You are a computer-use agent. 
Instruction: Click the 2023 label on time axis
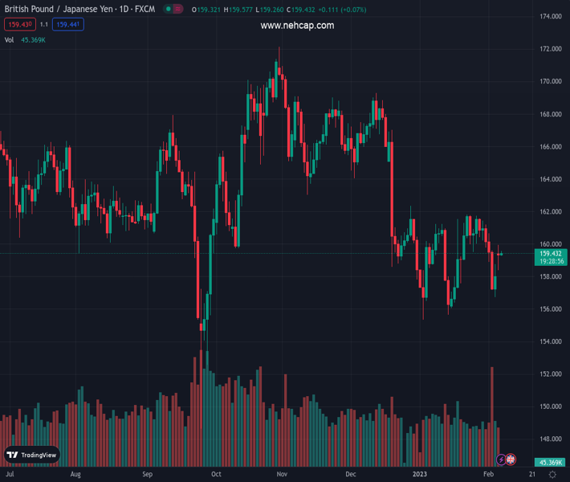tap(420, 475)
